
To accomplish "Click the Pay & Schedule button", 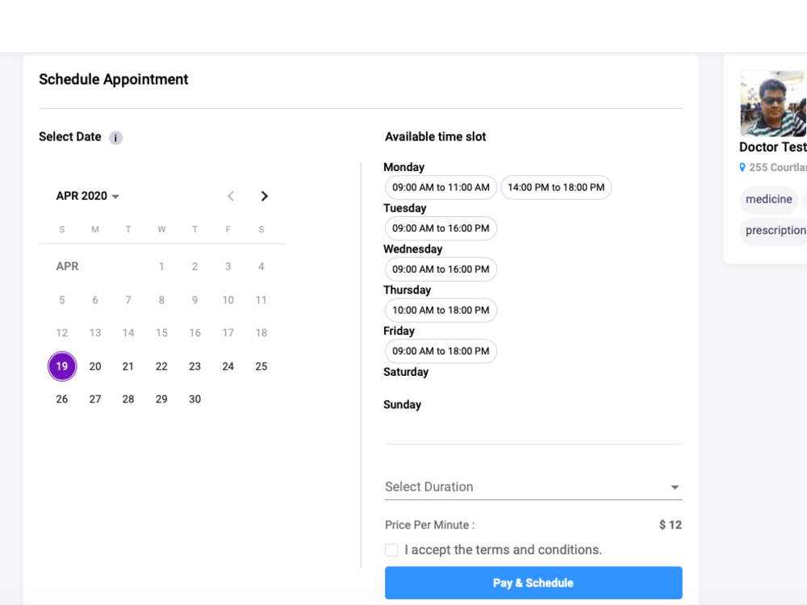I will [x=533, y=583].
